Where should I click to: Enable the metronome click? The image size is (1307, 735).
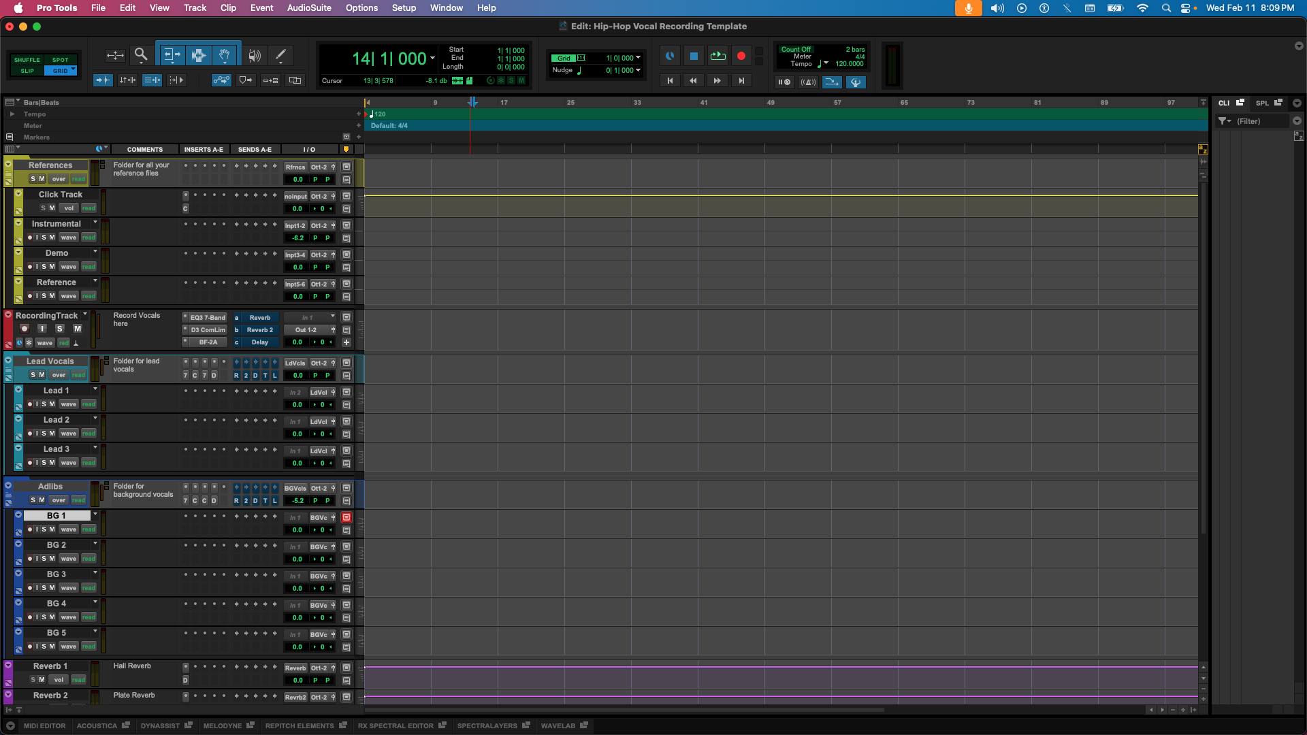coord(809,82)
